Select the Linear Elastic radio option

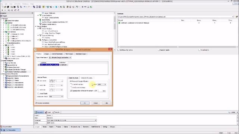(38, 93)
